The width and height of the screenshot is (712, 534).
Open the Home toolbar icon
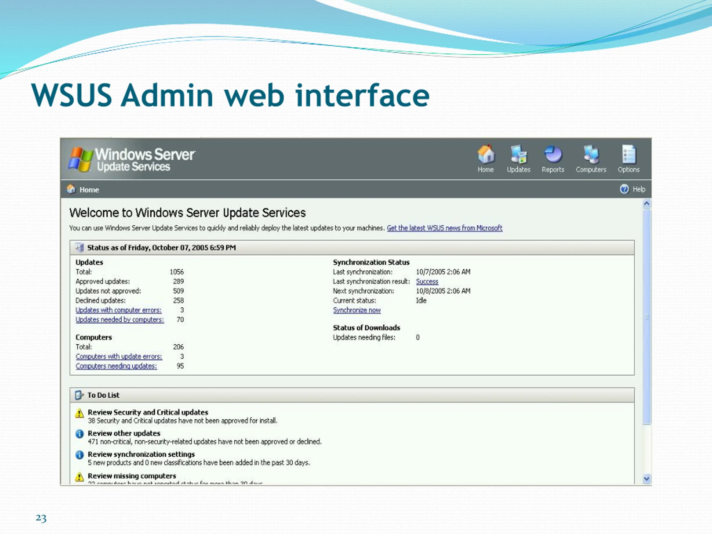point(486,154)
